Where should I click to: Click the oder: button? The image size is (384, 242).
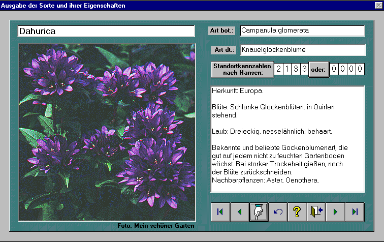(318, 70)
